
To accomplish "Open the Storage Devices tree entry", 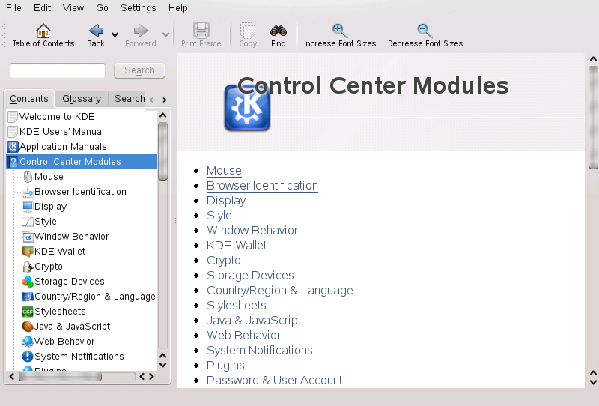I will click(69, 282).
